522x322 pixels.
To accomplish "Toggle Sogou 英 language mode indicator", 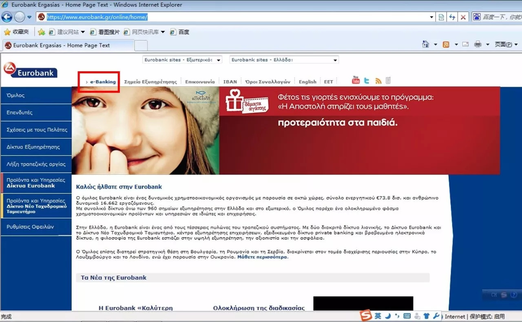I will 378,316.
